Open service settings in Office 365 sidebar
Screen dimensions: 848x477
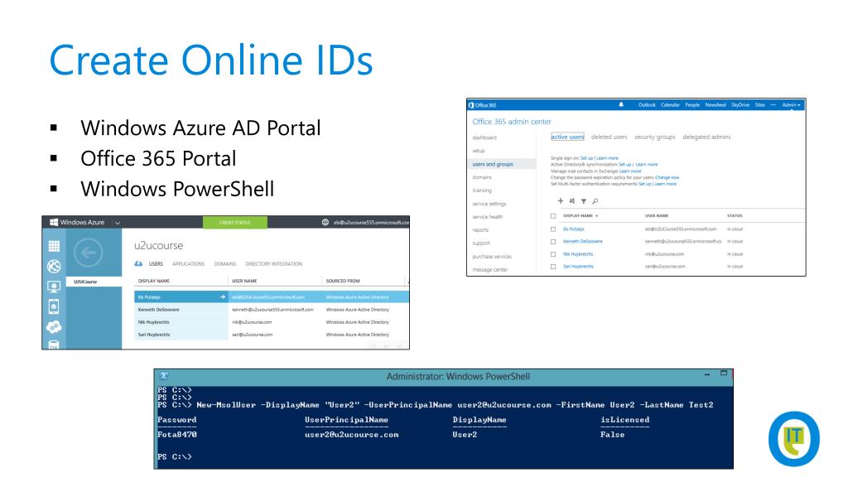(x=489, y=204)
